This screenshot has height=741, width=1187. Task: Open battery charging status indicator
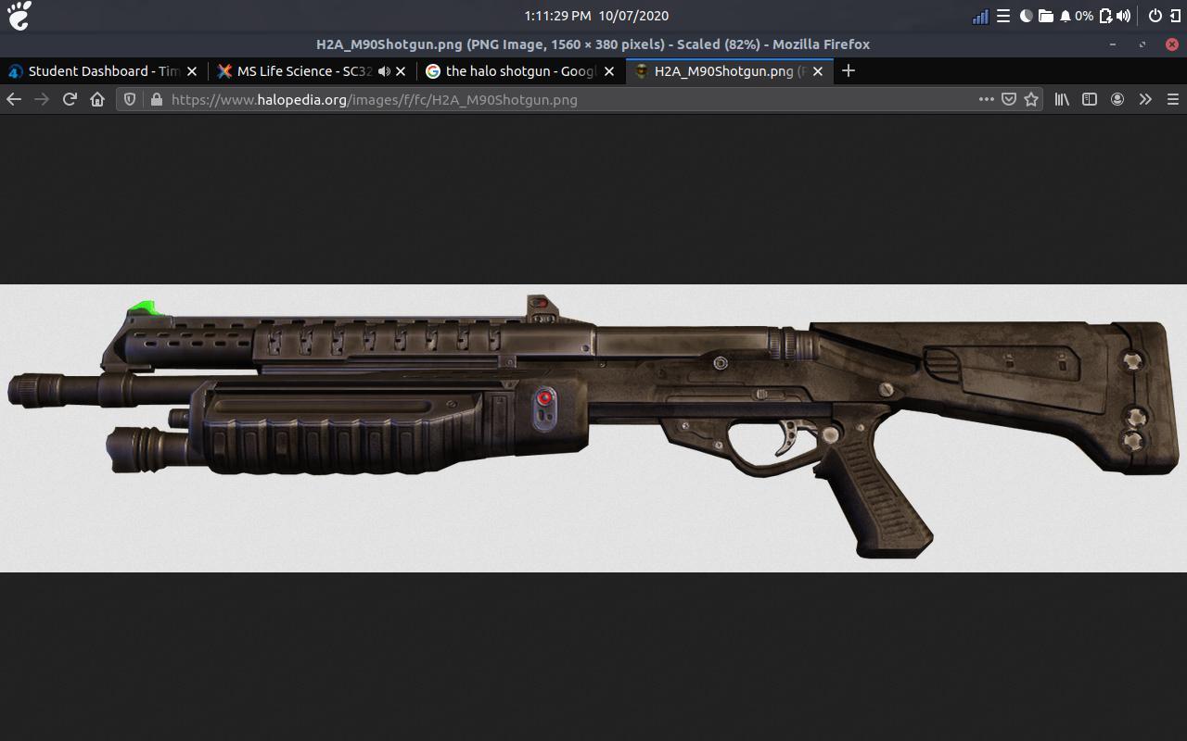click(x=1105, y=16)
